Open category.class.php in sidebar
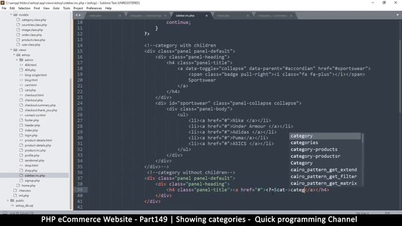Screen dimensions: 402x226 click(x=34, y=19)
